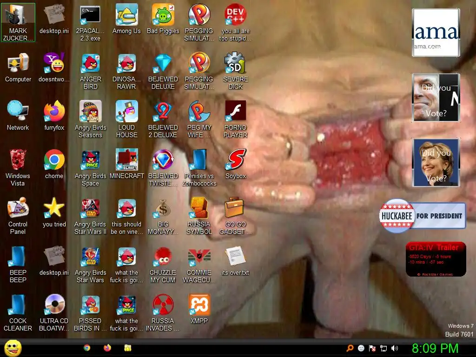Open the CHUZZLE red fuzzball icon

163,264
